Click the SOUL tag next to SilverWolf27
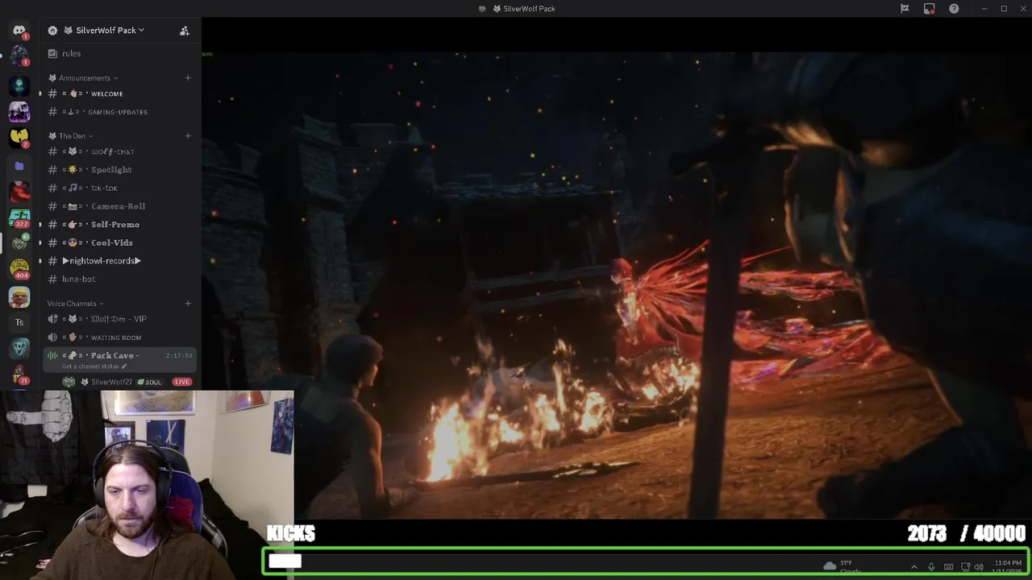1032x580 pixels. point(150,382)
